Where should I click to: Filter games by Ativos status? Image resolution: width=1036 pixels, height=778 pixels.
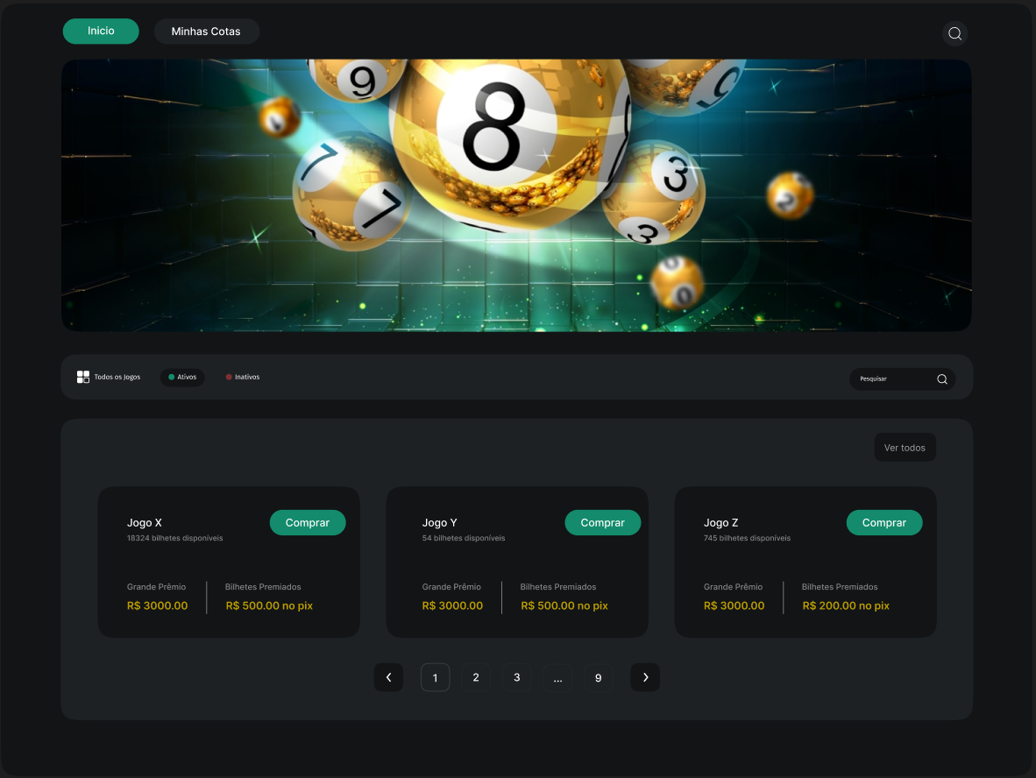tap(182, 377)
